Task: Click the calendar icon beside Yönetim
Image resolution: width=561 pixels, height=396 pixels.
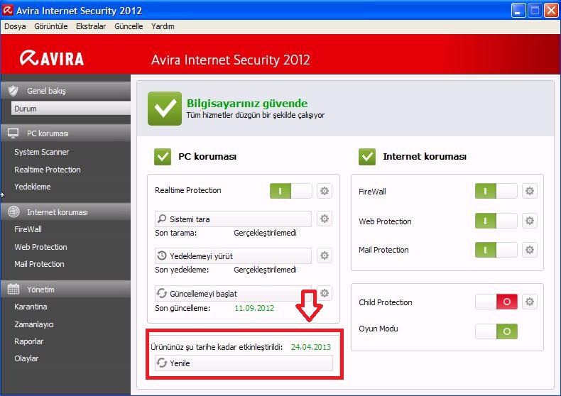Action: pos(13,289)
